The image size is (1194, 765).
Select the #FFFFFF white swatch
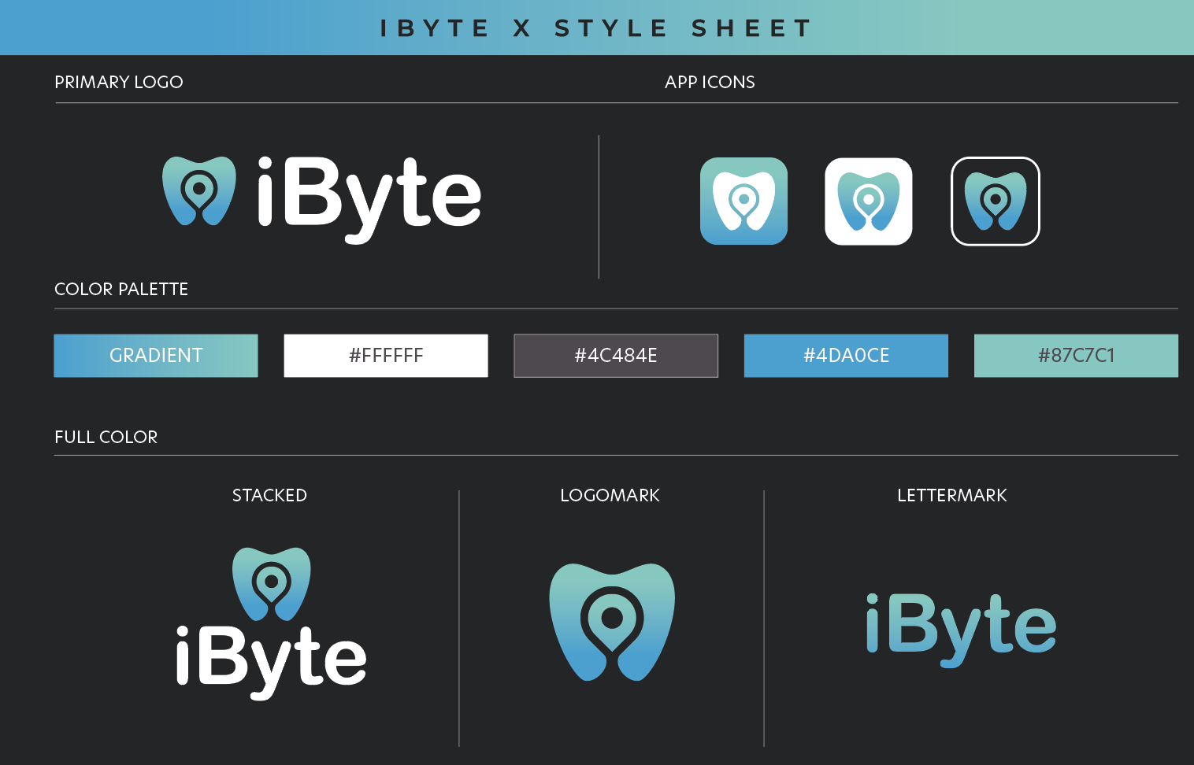tap(386, 356)
